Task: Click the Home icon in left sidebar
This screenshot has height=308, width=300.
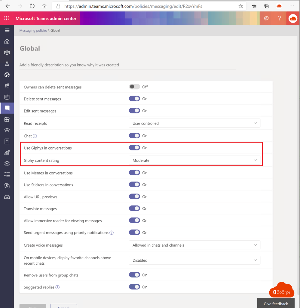Action: (7, 42)
